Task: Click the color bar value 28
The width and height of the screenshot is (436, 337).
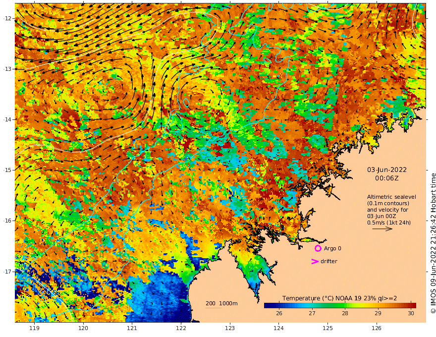Action: [x=345, y=313]
